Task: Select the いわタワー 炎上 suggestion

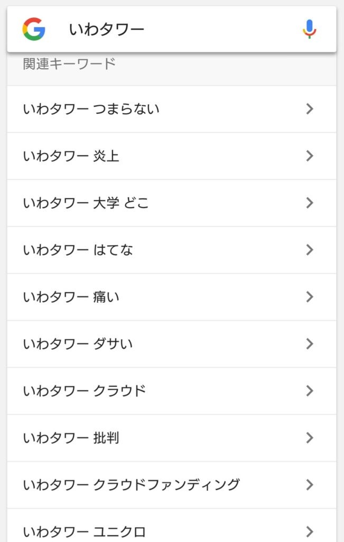Action: tap(172, 156)
